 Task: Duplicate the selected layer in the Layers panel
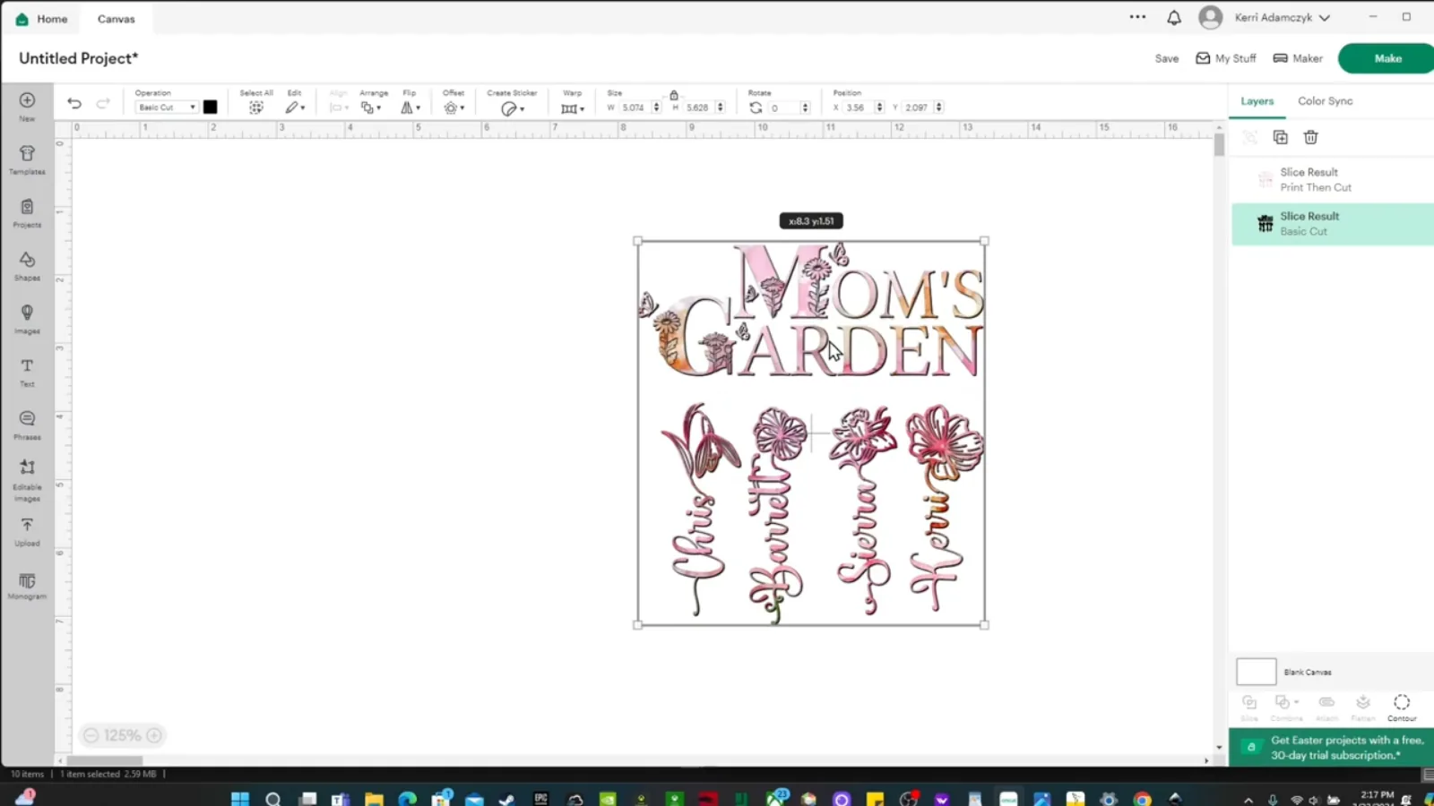(x=1280, y=137)
